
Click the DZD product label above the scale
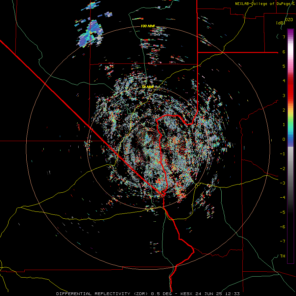(x=289, y=20)
